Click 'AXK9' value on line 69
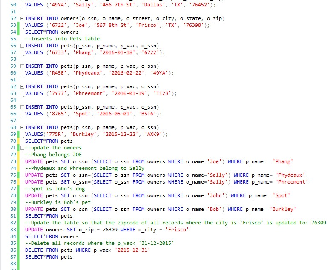Image resolution: width=333 pixels, height=270 pixels. [x=153, y=134]
